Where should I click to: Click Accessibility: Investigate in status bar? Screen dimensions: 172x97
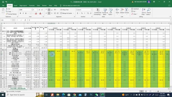pos(13,91)
